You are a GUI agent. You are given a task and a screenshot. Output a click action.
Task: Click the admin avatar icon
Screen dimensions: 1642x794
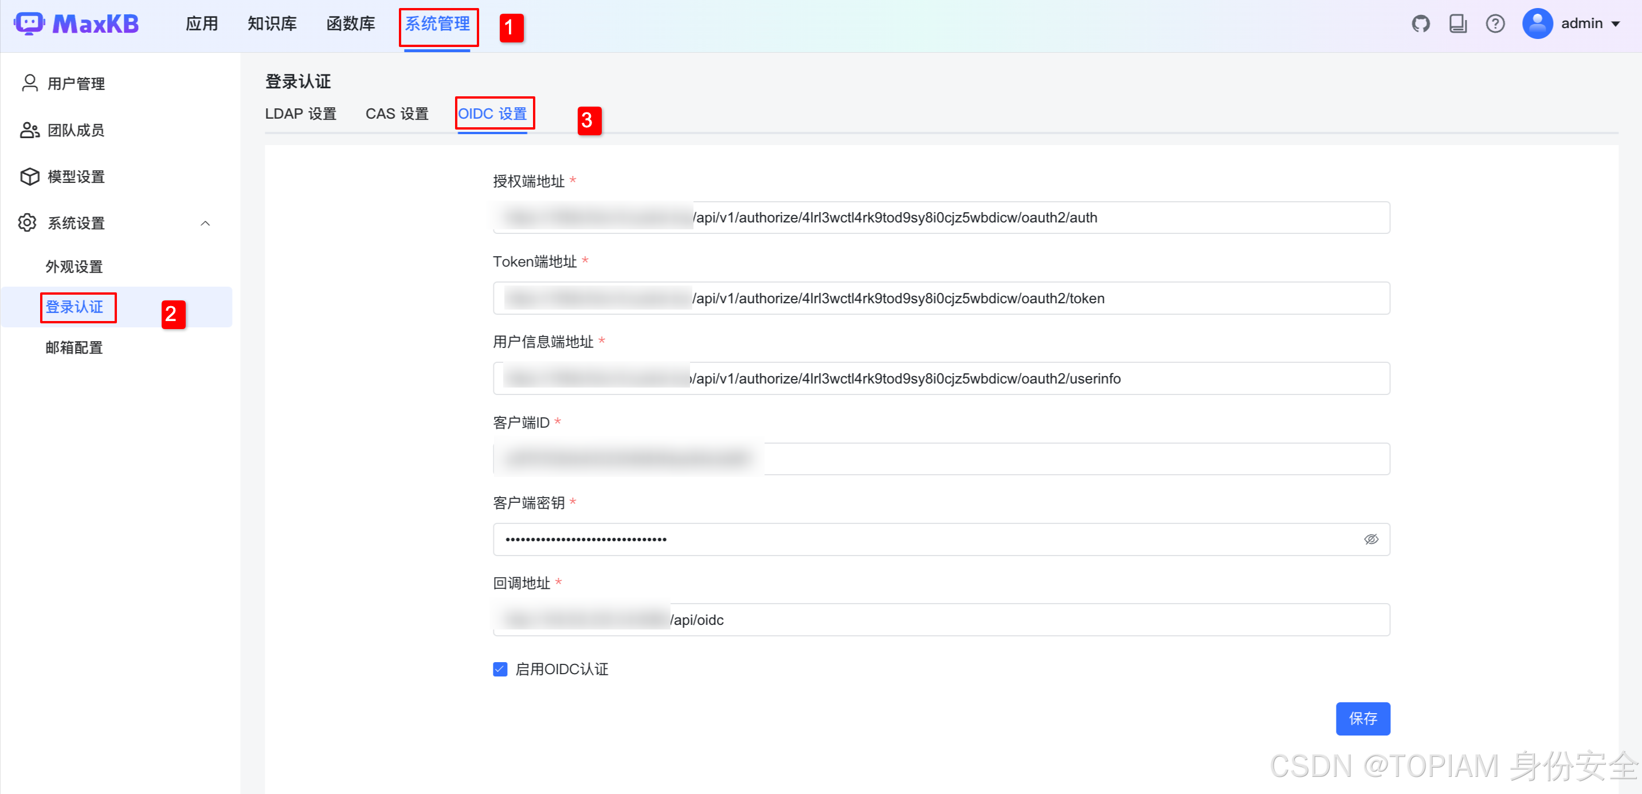pyautogui.click(x=1537, y=23)
